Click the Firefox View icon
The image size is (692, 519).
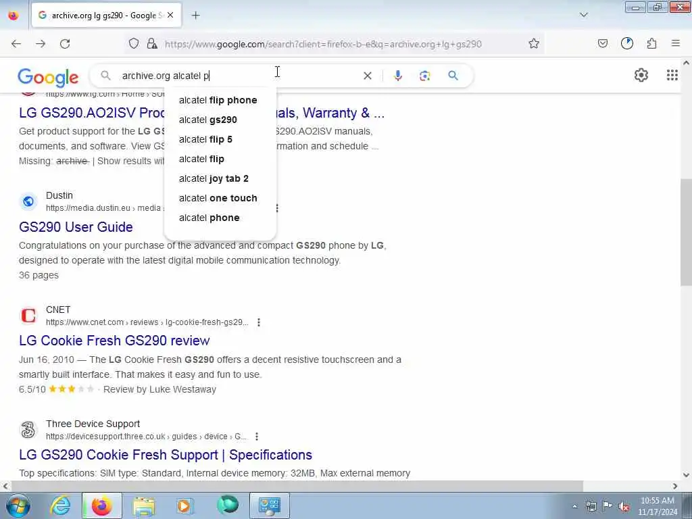point(14,16)
